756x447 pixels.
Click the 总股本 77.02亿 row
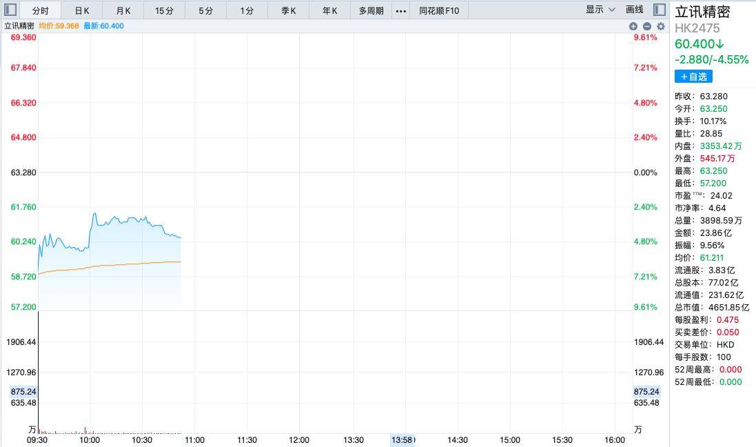click(x=706, y=282)
